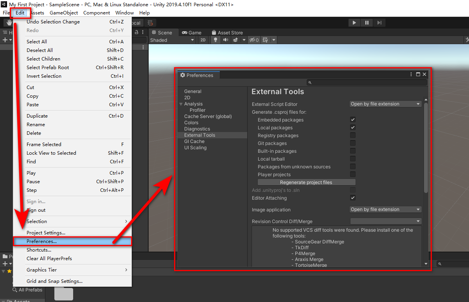
Task: Switch to the Game tab
Action: 192,32
